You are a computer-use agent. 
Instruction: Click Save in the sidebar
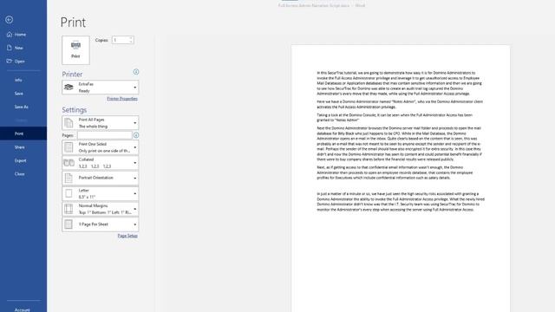point(19,94)
